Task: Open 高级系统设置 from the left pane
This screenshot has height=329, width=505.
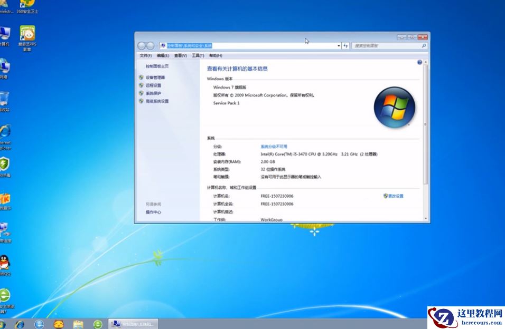Action: pyautogui.click(x=157, y=101)
